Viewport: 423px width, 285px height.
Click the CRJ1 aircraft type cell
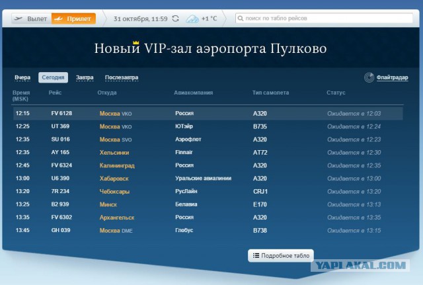pos(260,191)
